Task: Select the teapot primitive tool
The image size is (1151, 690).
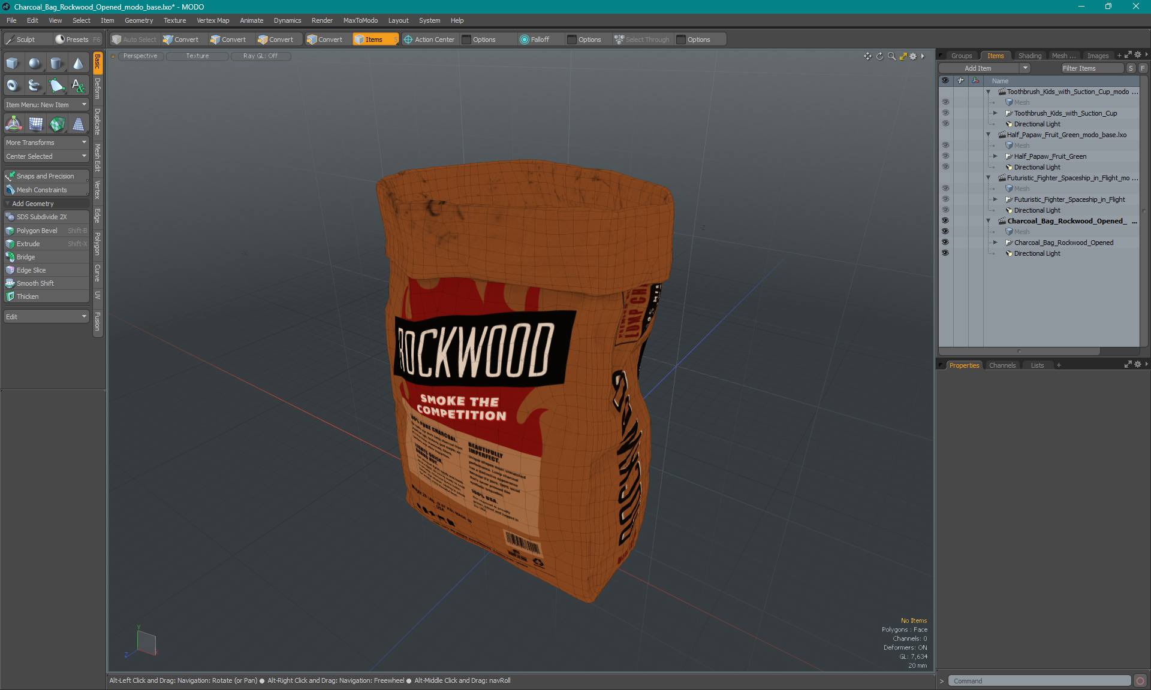Action: [x=35, y=86]
